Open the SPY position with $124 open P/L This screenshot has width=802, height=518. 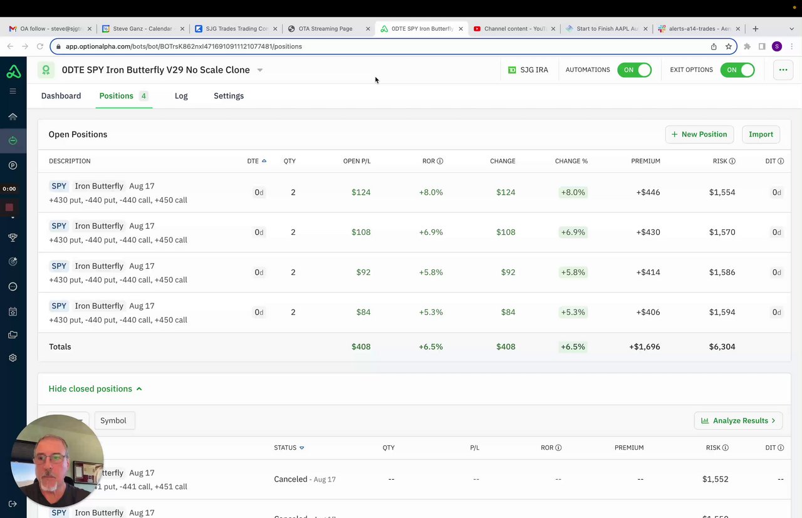point(414,192)
